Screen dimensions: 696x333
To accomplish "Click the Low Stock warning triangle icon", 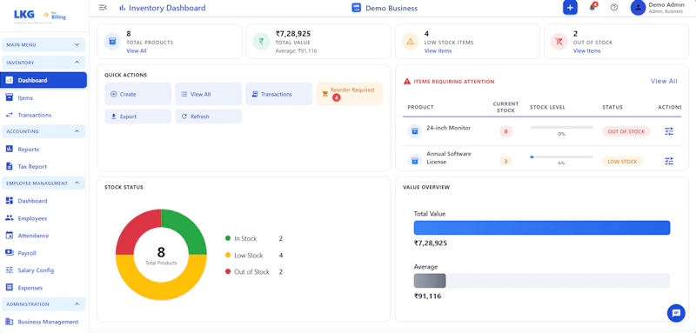I will tap(410, 41).
